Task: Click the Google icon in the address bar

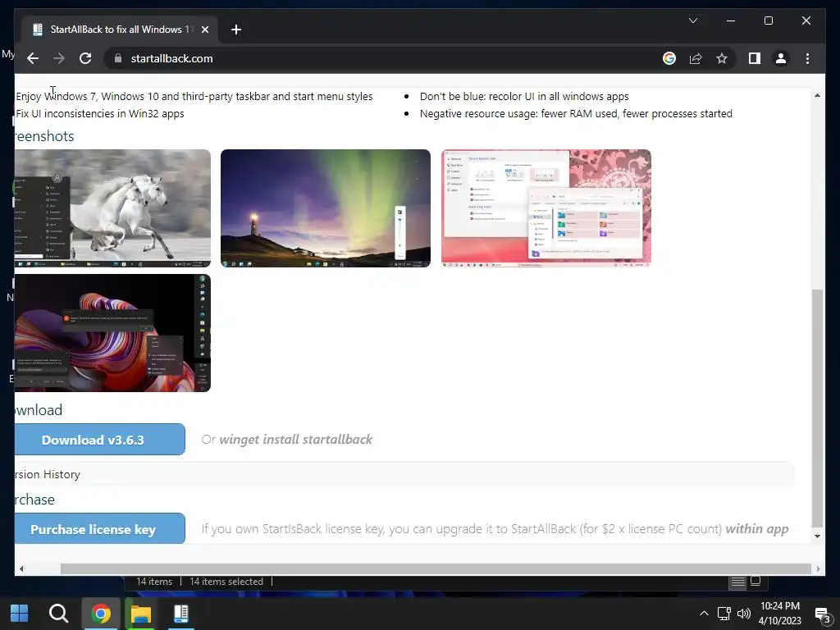Action: [x=669, y=58]
